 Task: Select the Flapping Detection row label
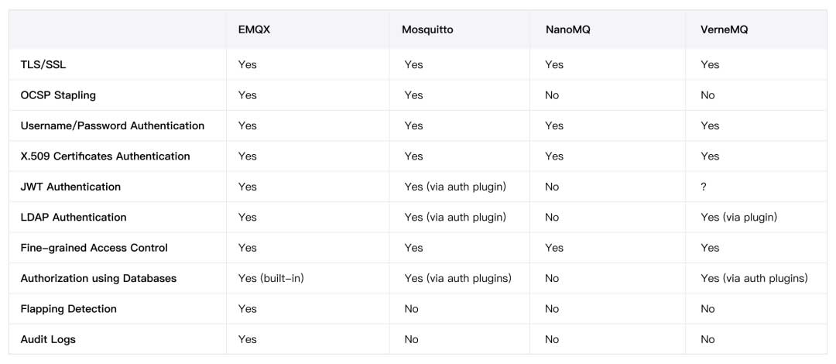(68, 309)
